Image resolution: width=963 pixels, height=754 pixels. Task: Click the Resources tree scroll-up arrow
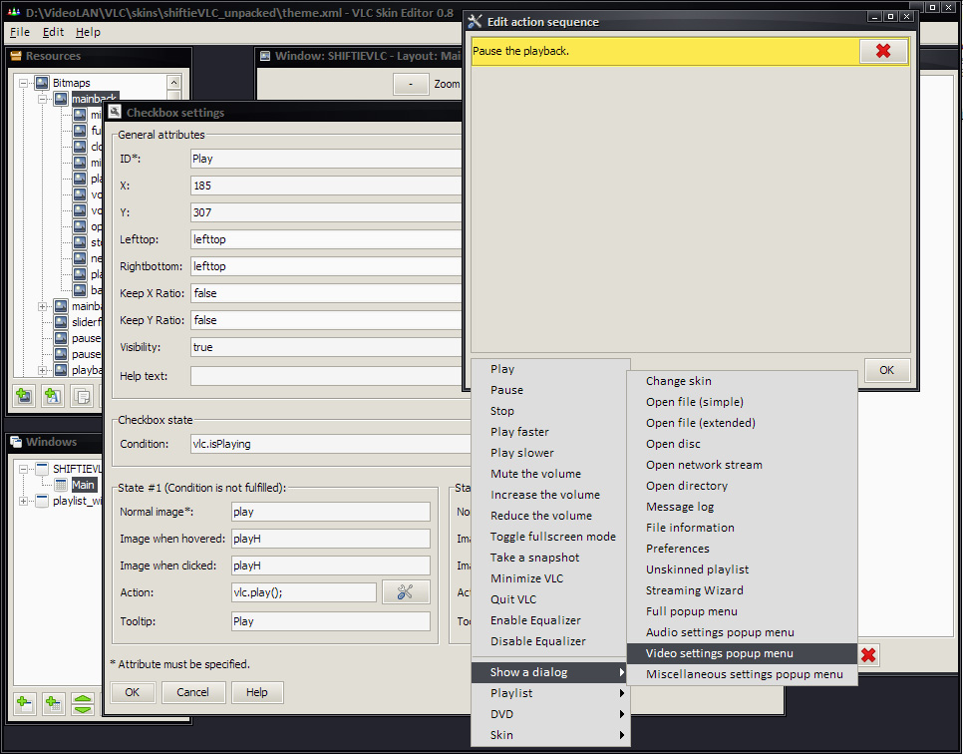point(173,83)
